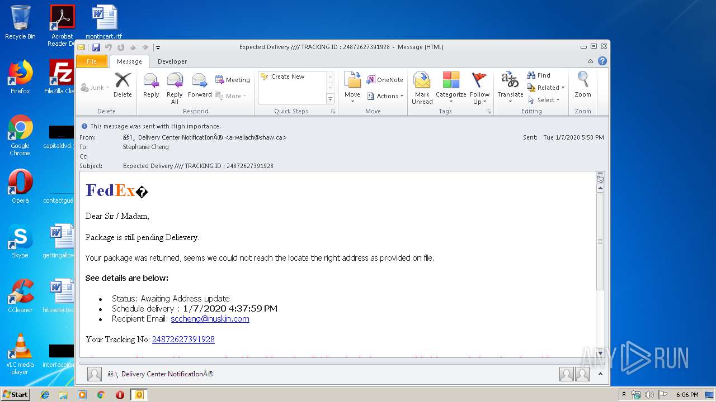Screen dimensions: 716x402
Task: Collapse the ribbon with the caret button
Action: [x=590, y=61]
